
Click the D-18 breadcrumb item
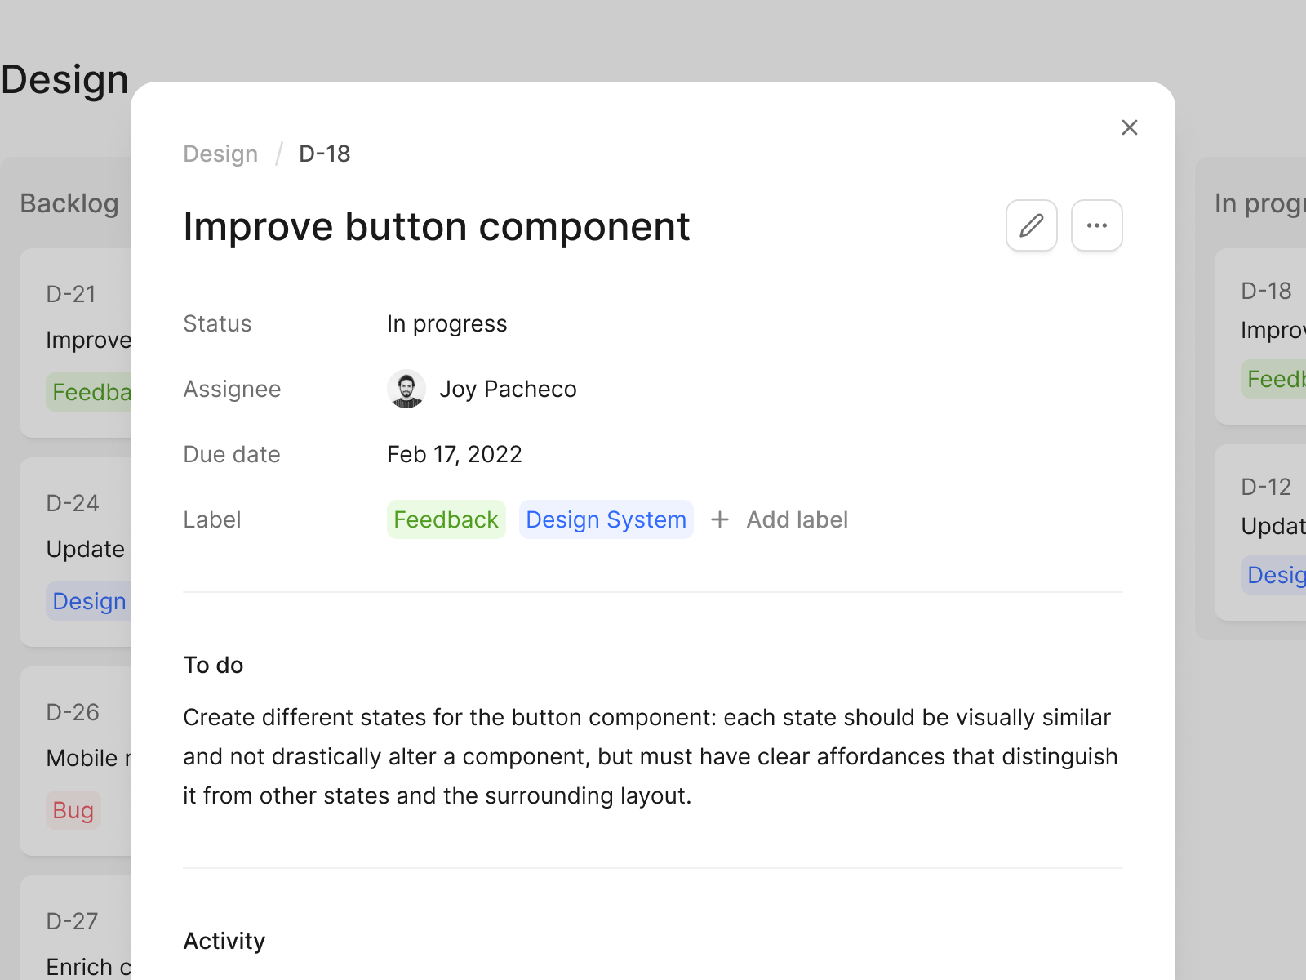click(324, 154)
